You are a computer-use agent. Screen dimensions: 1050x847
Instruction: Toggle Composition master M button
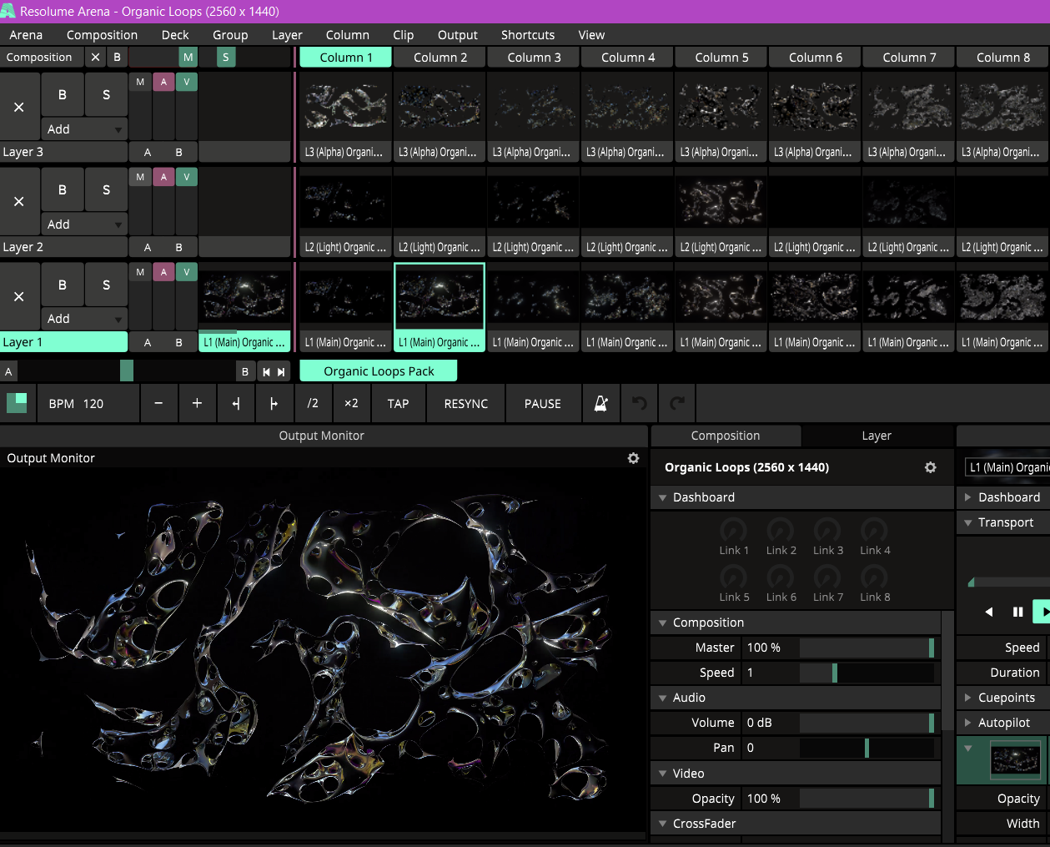(x=188, y=58)
